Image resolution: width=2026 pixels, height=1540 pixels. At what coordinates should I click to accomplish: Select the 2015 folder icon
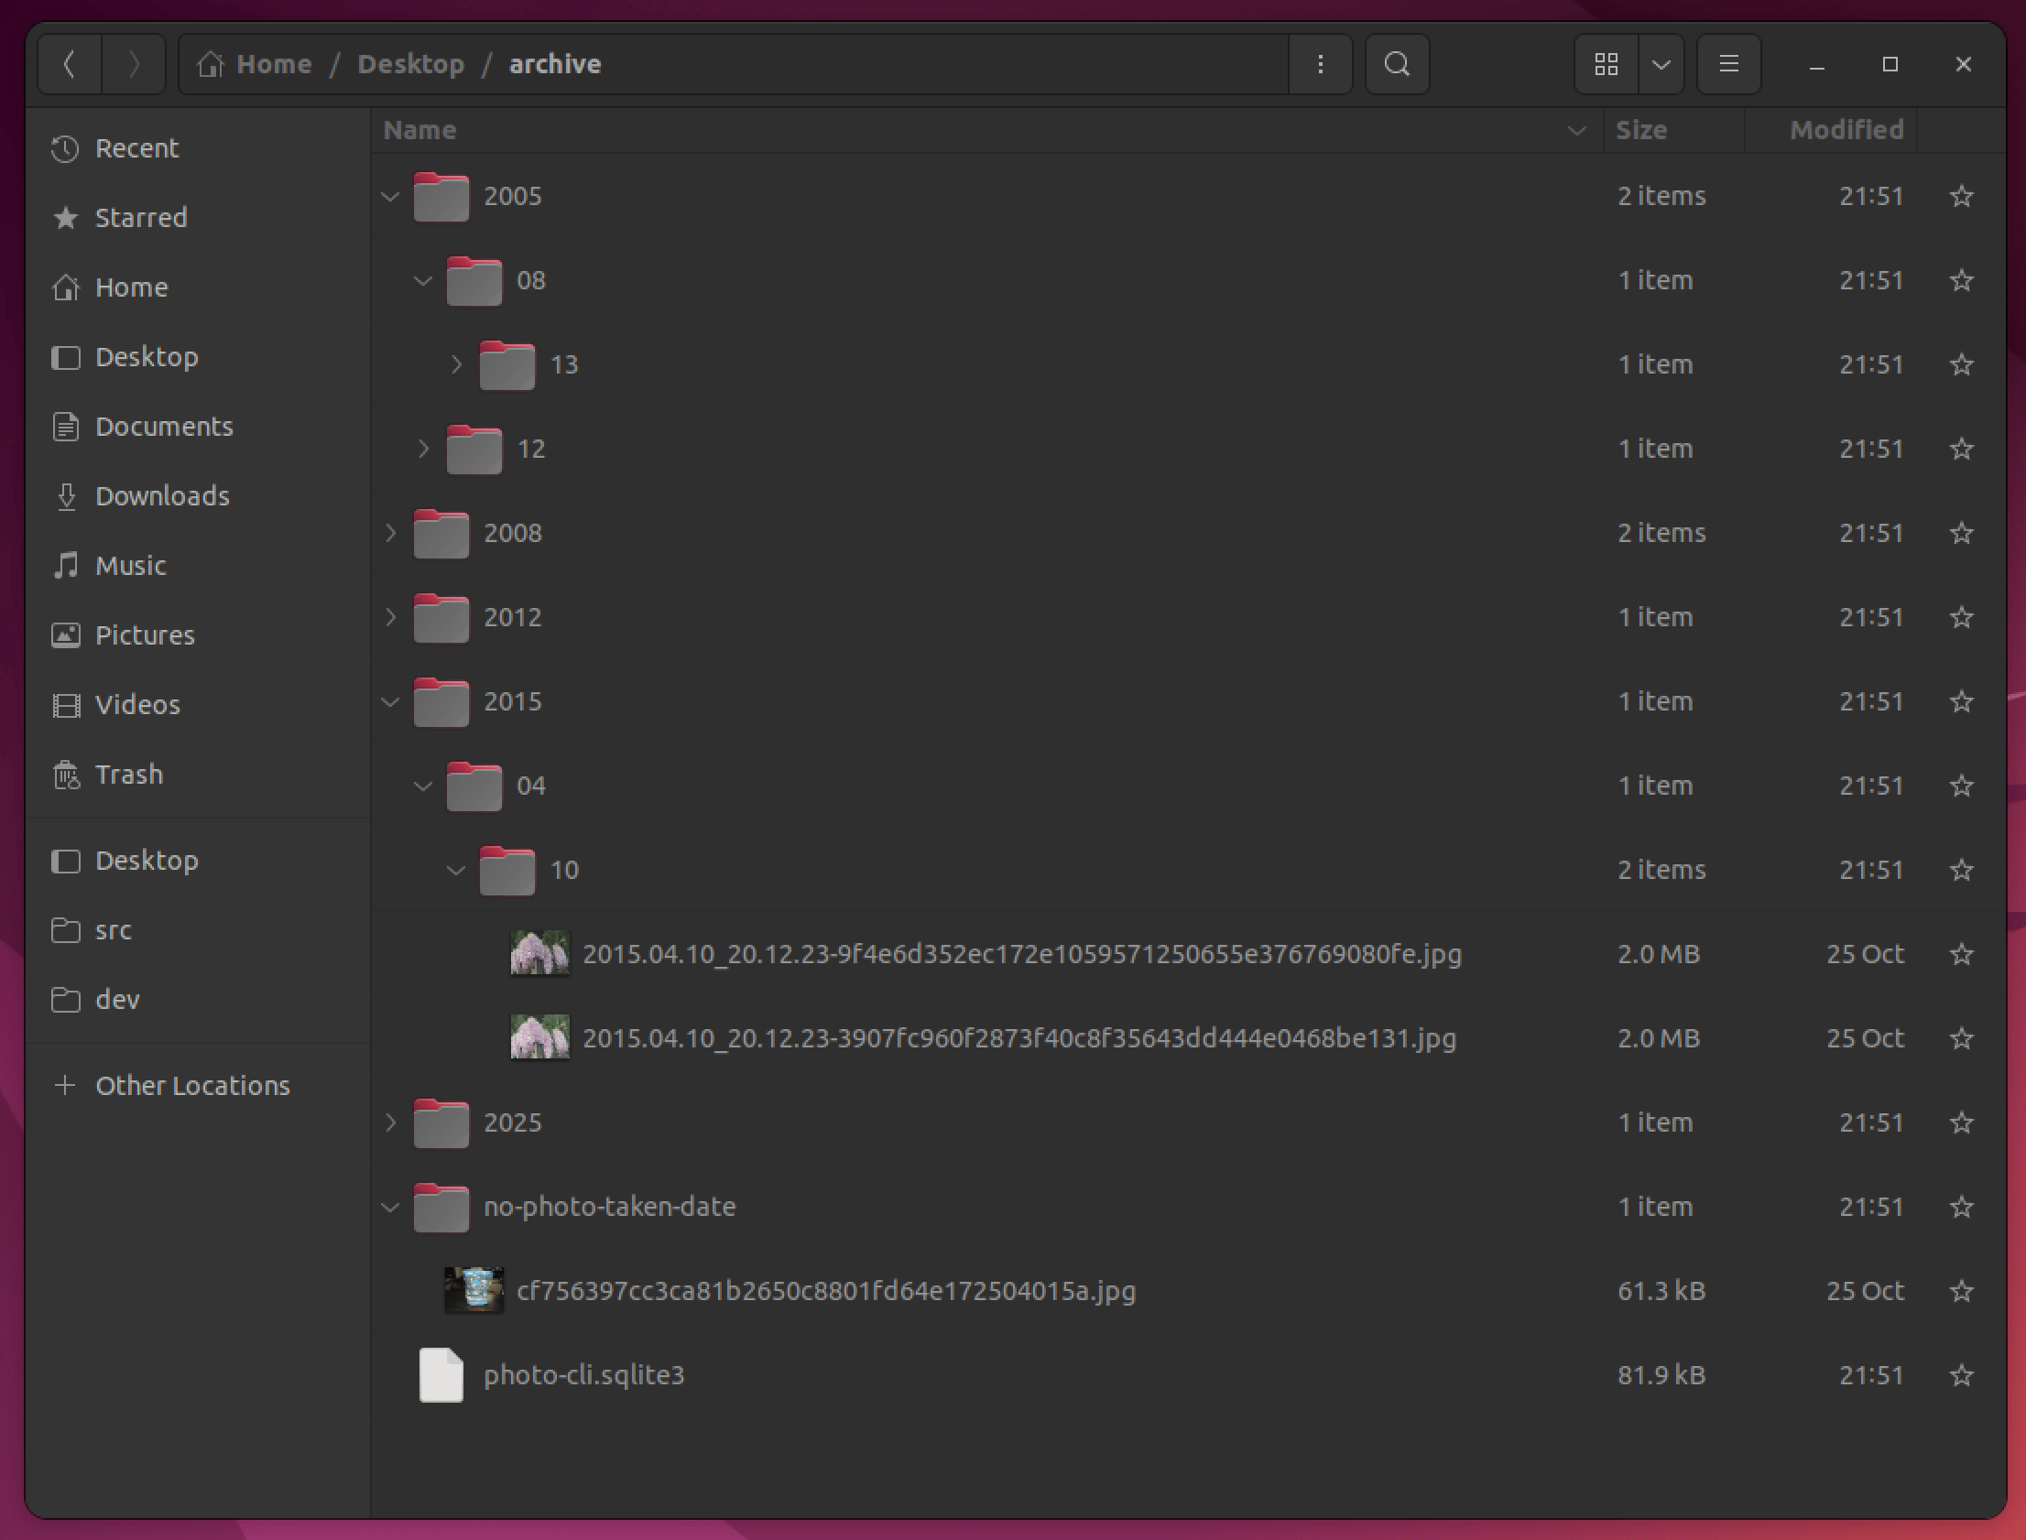(x=441, y=702)
